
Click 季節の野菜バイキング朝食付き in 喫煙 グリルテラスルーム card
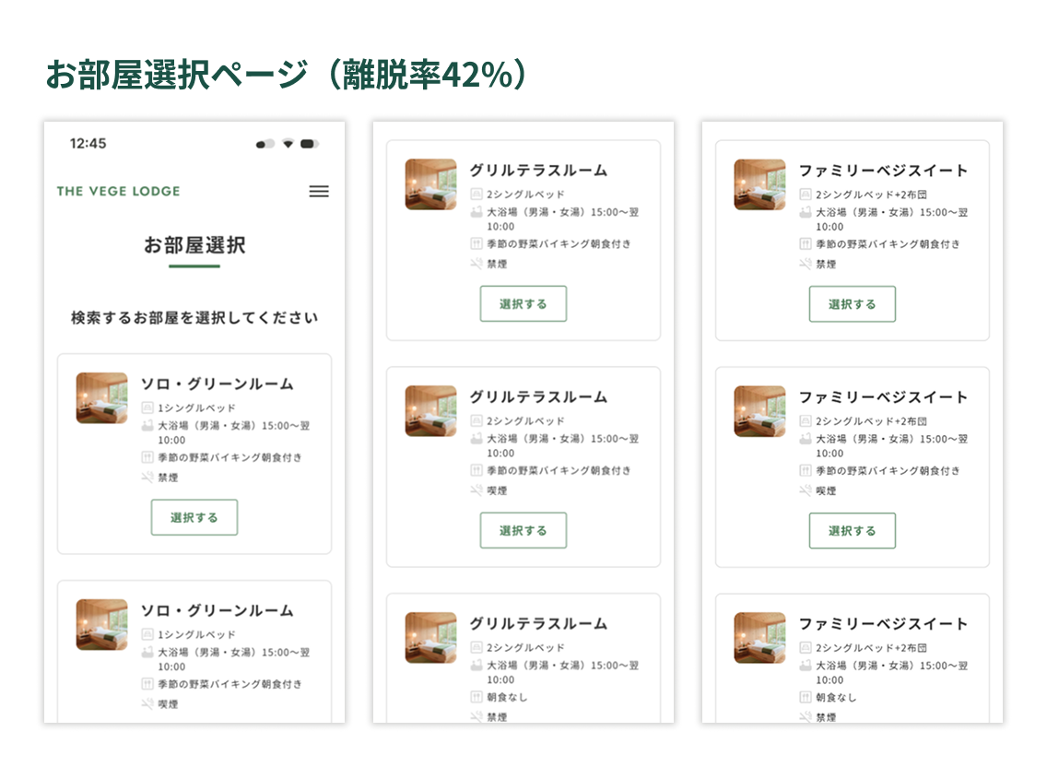559,470
